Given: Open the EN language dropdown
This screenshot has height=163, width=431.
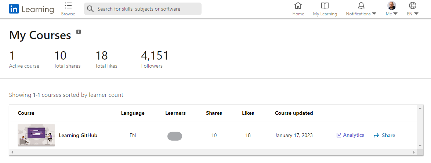Looking at the screenshot, I should [x=416, y=14].
